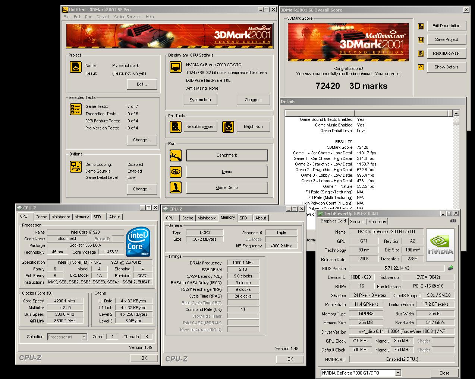Open the File menu in 3DMark2001

point(66,17)
